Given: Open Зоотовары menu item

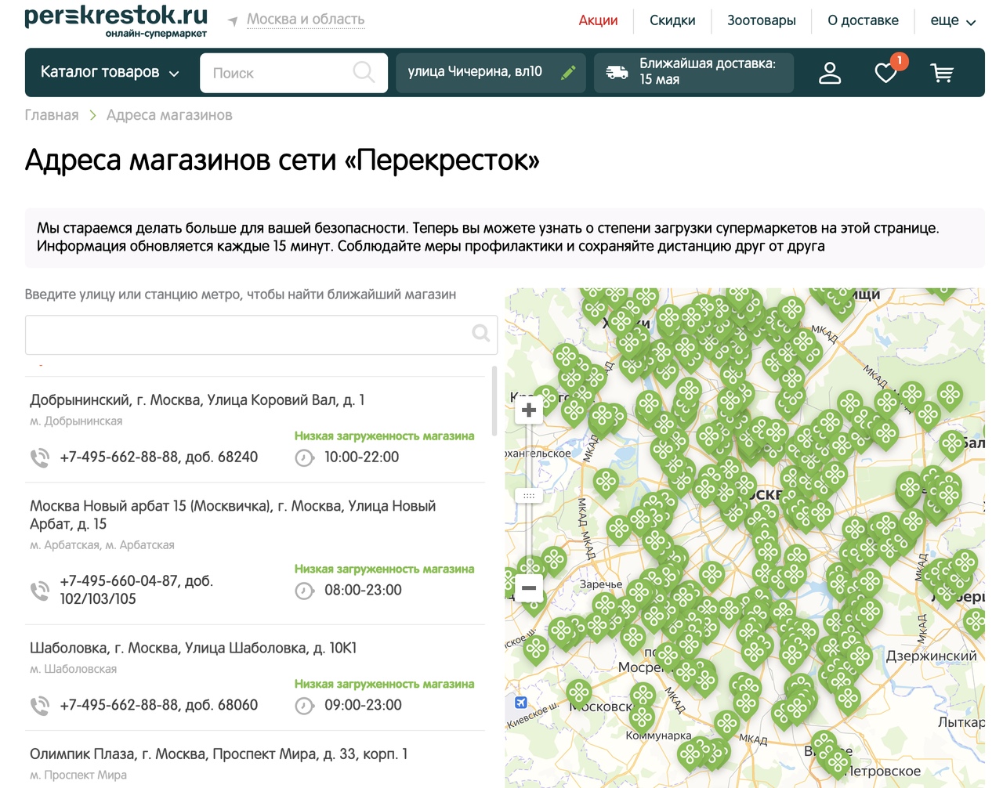Looking at the screenshot, I should pos(762,20).
